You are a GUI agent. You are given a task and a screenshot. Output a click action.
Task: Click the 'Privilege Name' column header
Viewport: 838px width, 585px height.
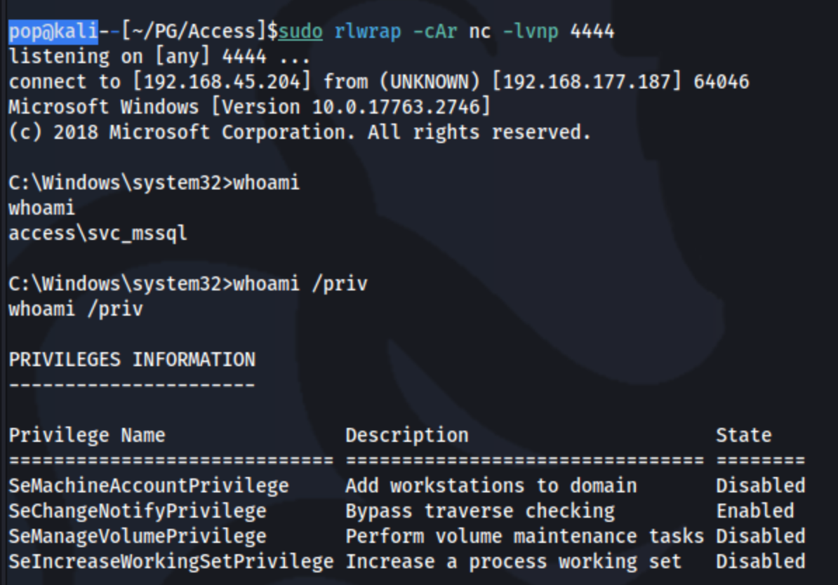point(87,436)
